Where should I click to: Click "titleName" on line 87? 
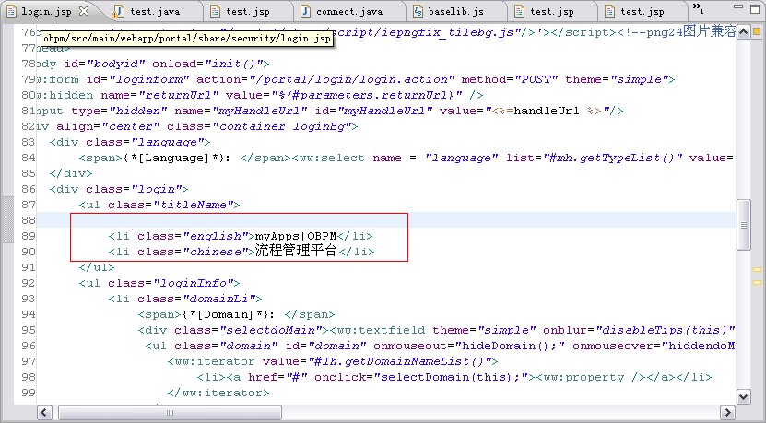click(193, 205)
